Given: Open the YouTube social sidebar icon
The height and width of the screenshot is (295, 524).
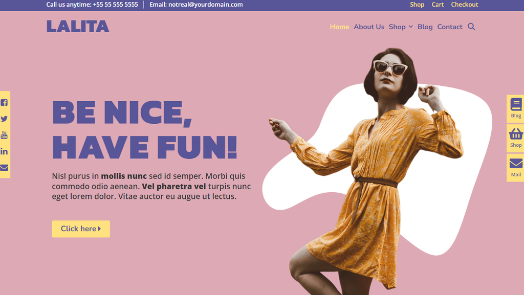Looking at the screenshot, I should (4, 135).
